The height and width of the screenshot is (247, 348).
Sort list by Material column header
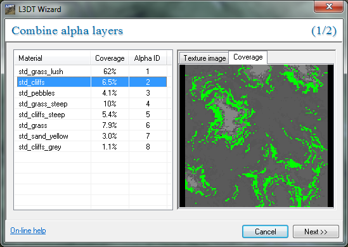point(53,58)
